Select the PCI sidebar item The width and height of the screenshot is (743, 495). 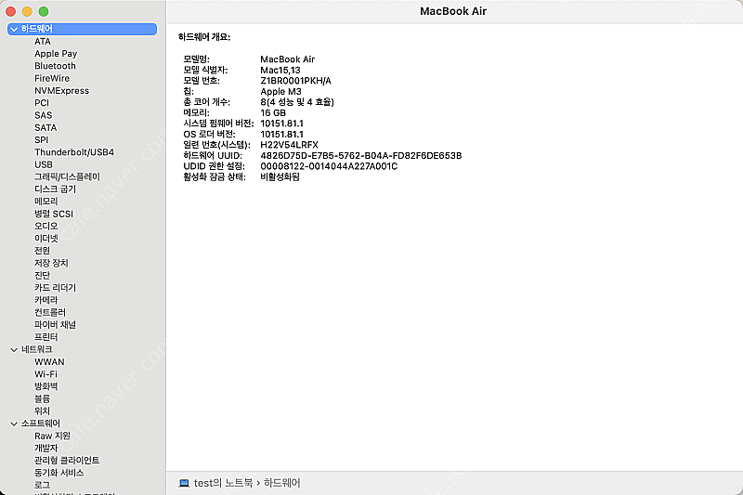coord(42,103)
